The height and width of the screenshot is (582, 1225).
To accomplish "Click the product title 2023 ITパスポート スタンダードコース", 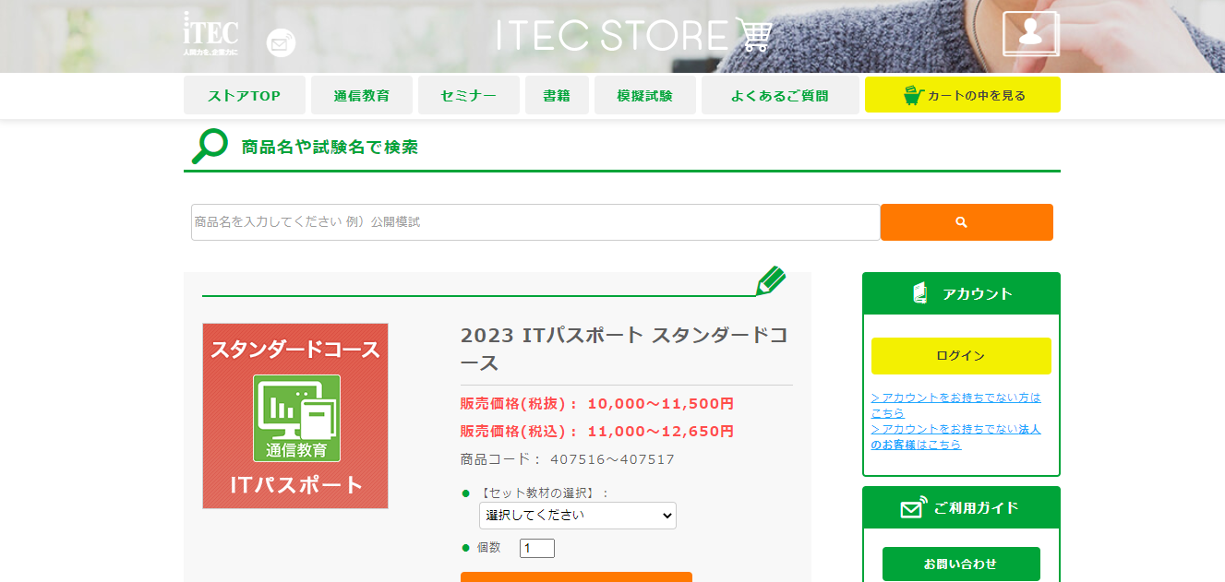I will tap(625, 348).
